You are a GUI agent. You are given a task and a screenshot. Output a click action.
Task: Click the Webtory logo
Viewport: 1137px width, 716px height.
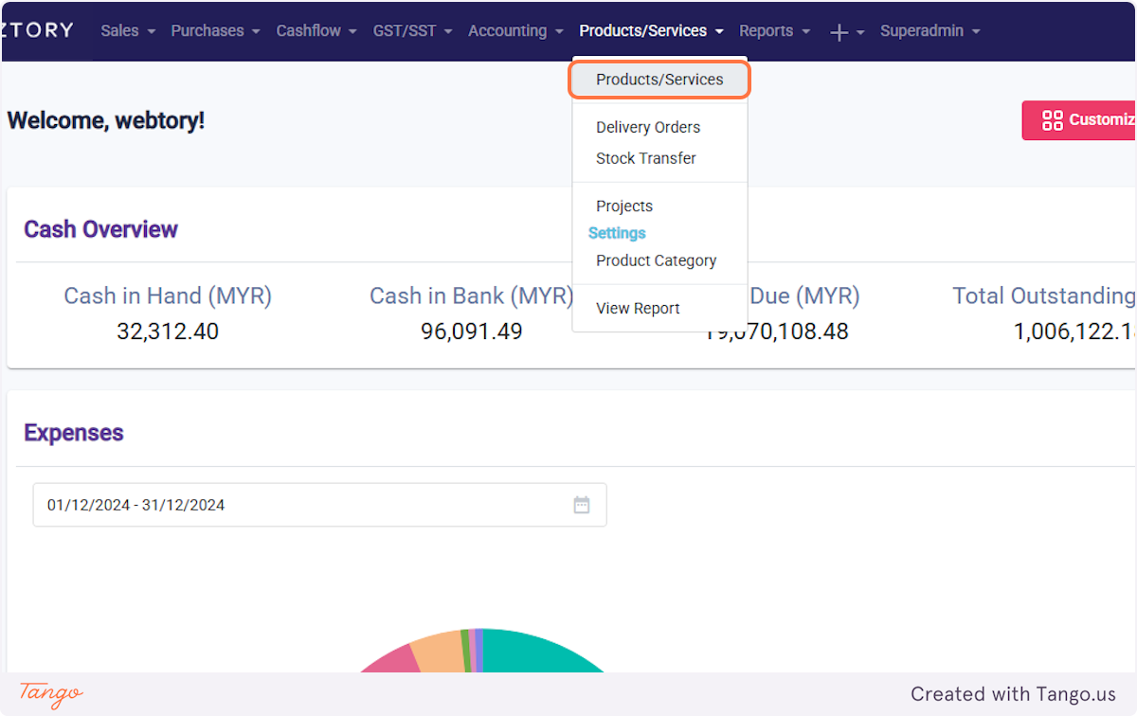[x=36, y=29]
